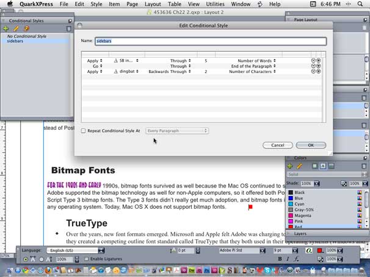Enable Ligatures checkbox in Measurements palette
Screen dimensions: 370x277
click(x=86, y=259)
